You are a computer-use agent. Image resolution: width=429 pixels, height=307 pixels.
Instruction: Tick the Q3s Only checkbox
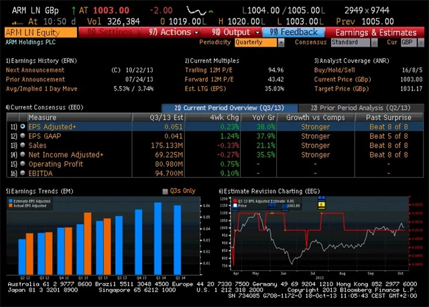pyautogui.click(x=166, y=191)
